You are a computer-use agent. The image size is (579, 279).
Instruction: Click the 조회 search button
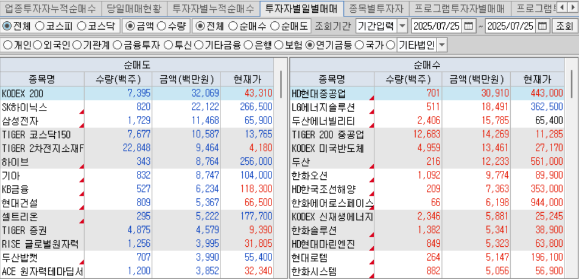point(564,26)
